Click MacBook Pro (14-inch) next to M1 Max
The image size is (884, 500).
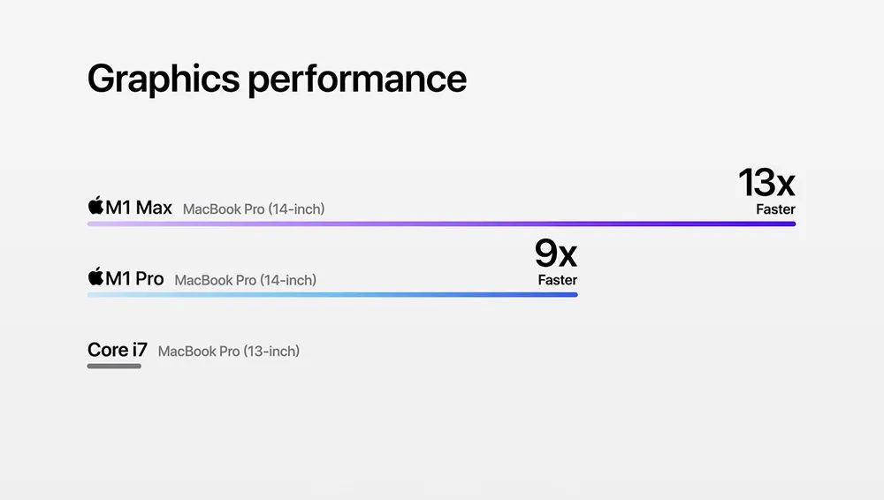click(254, 209)
